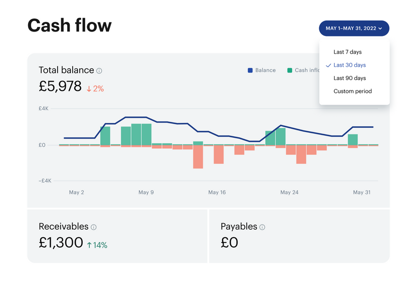
Task: Click the £0 payables value
Action: pos(229,242)
